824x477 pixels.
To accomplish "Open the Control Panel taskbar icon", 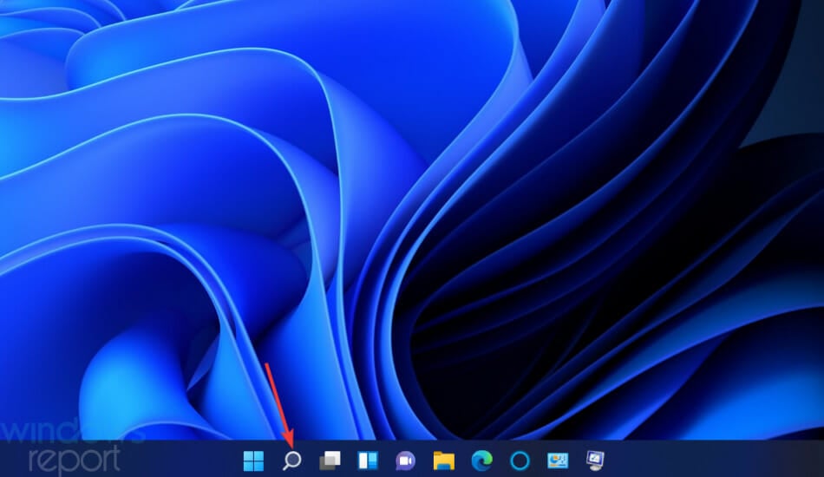I will (557, 460).
